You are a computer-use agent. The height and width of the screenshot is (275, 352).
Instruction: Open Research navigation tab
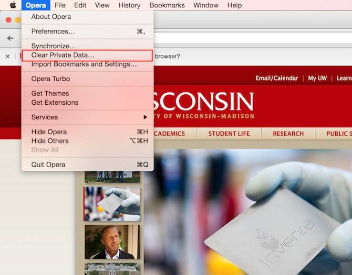288,134
